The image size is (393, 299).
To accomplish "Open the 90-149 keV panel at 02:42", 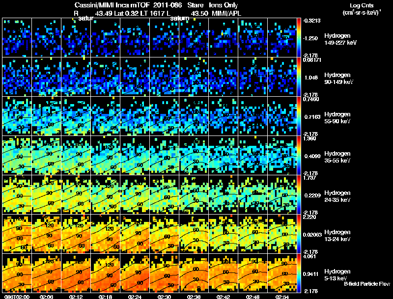I will (224, 77).
